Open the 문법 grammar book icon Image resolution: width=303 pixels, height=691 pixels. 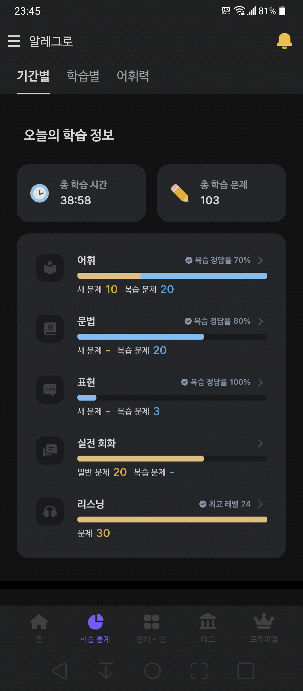tap(50, 329)
